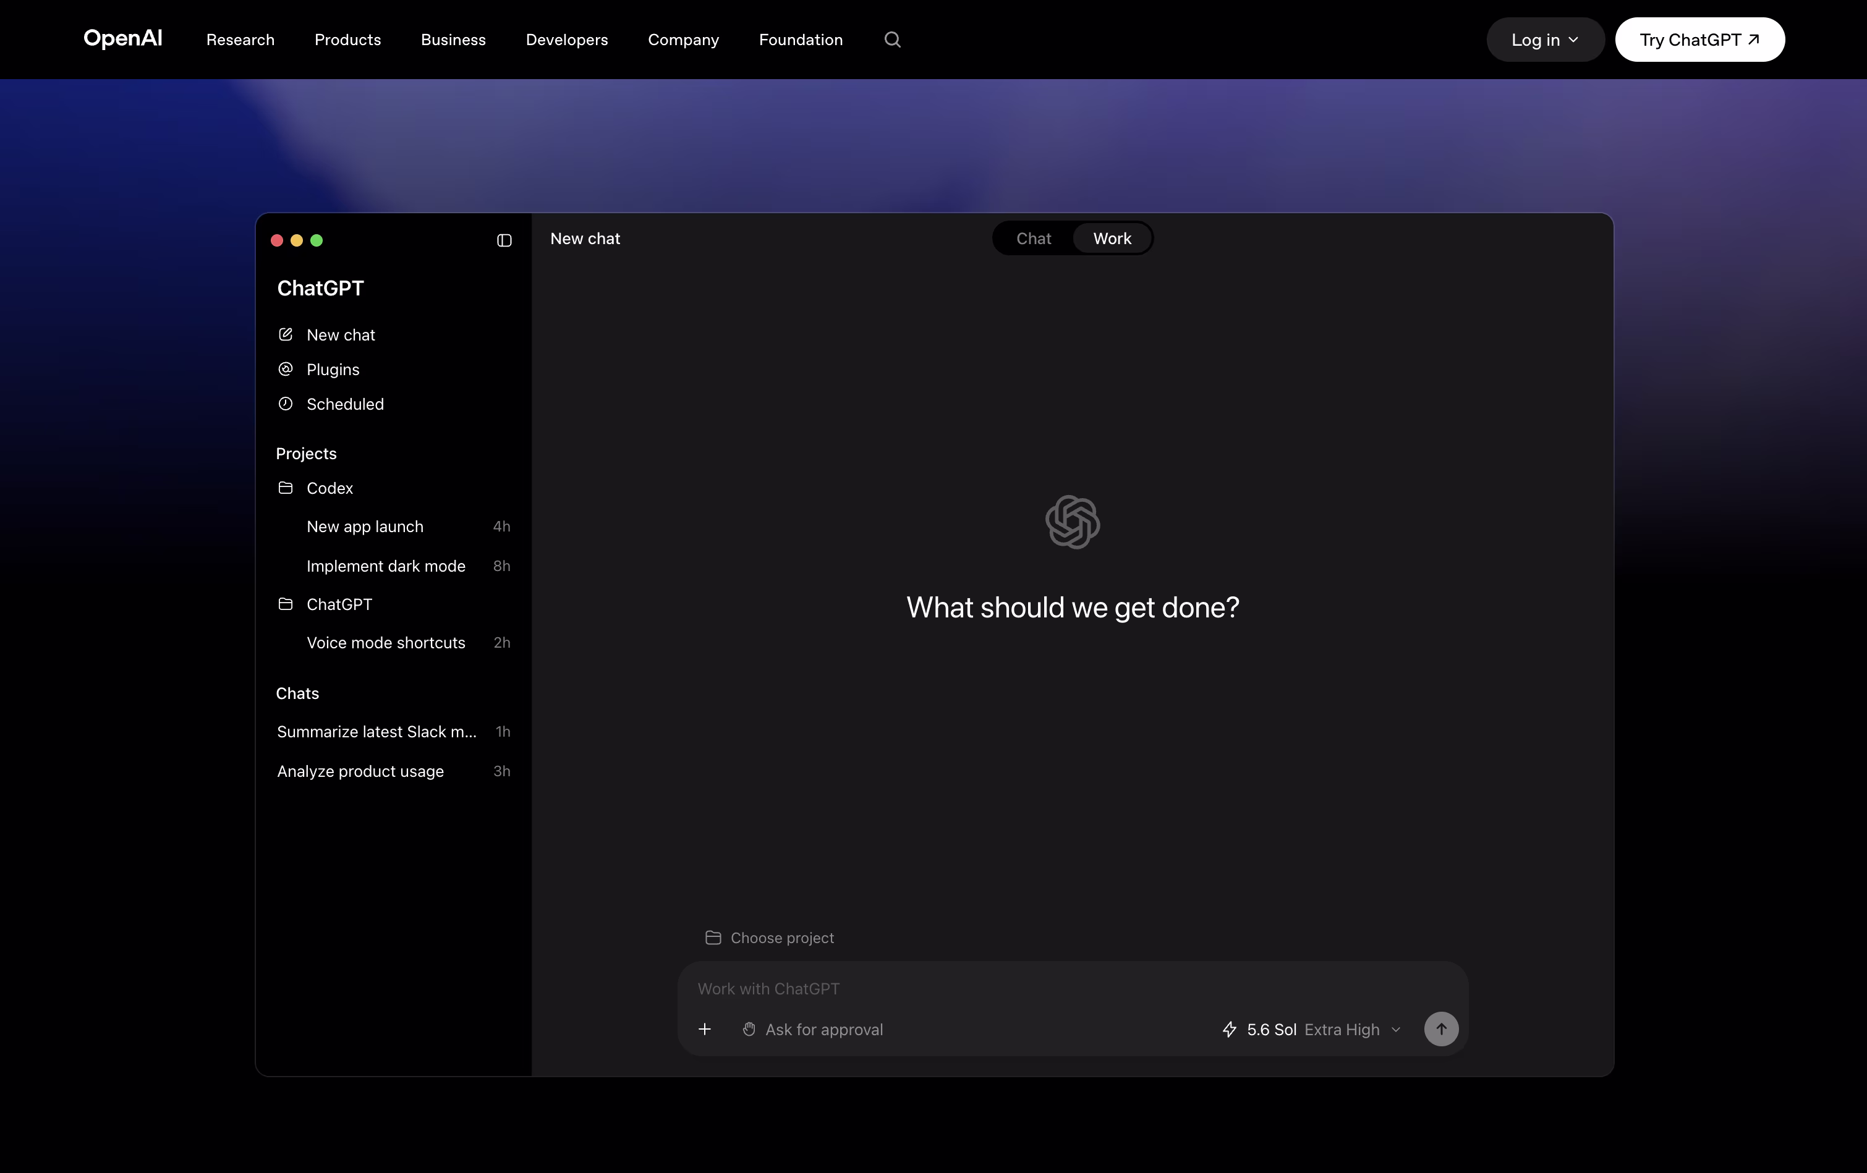Open the Voice mode shortcuts chat

[385, 642]
